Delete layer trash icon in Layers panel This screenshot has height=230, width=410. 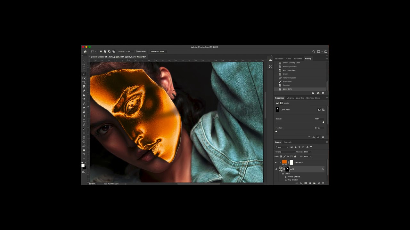pyautogui.click(x=323, y=183)
